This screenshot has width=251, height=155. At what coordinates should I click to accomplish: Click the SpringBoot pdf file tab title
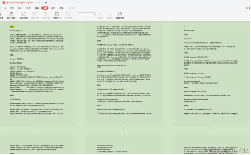[20, 3]
